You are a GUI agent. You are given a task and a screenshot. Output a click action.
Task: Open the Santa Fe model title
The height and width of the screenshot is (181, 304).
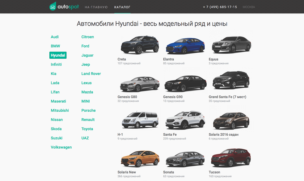[170, 134]
